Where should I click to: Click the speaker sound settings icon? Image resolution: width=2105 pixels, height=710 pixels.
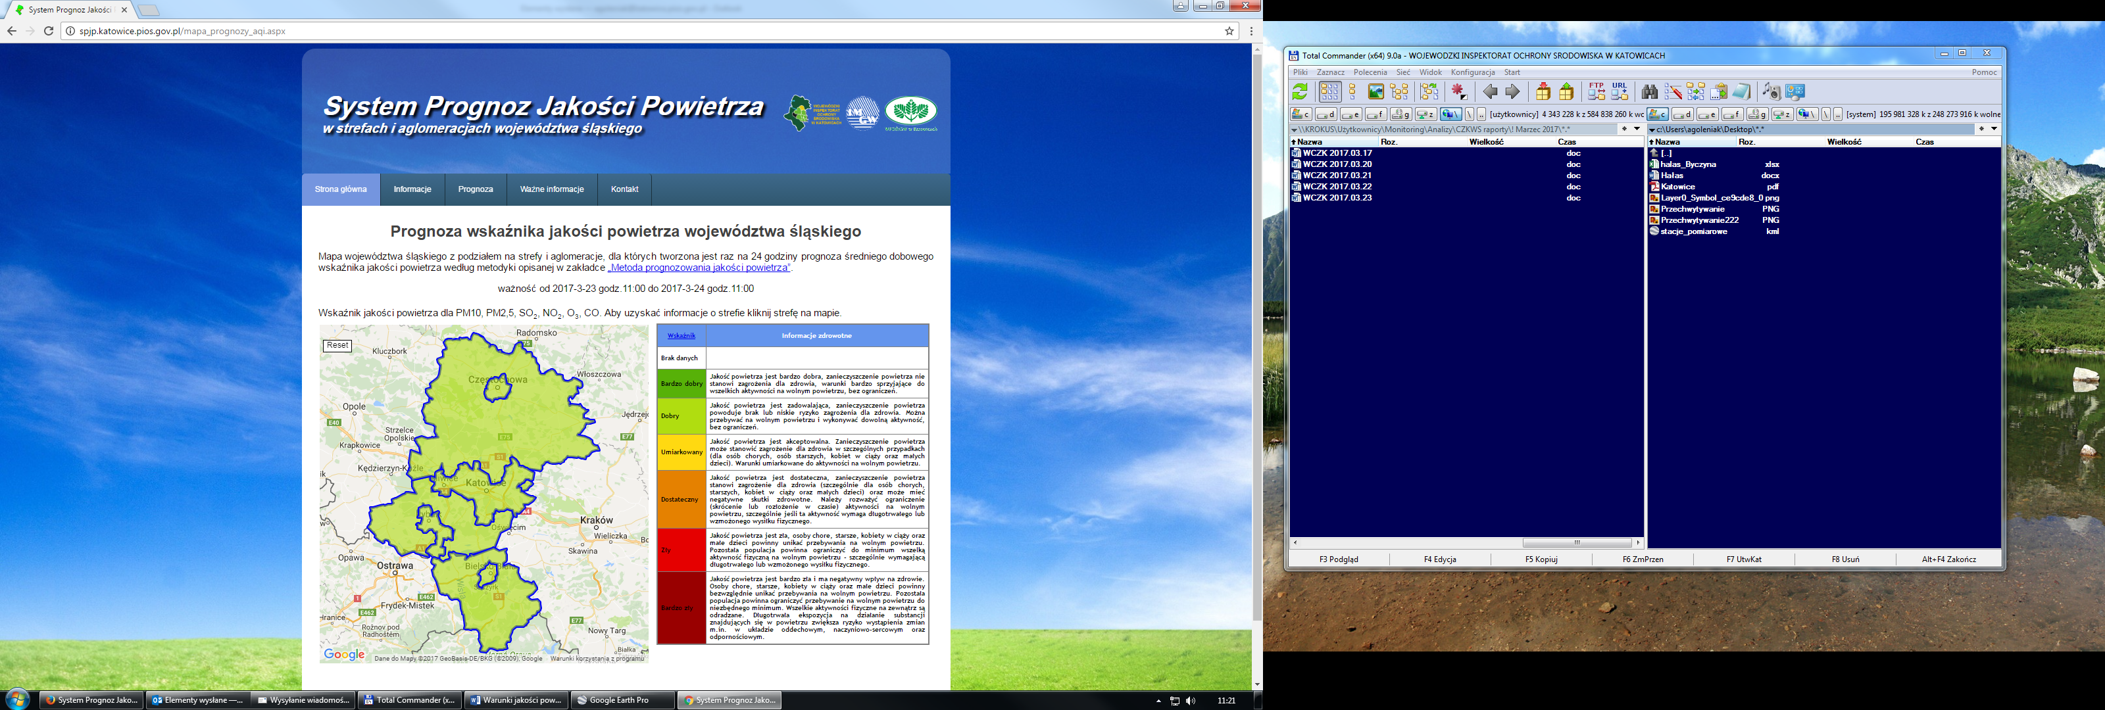[x=1772, y=91]
